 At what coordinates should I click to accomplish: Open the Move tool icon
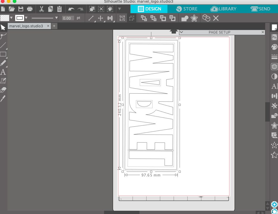coord(100,18)
